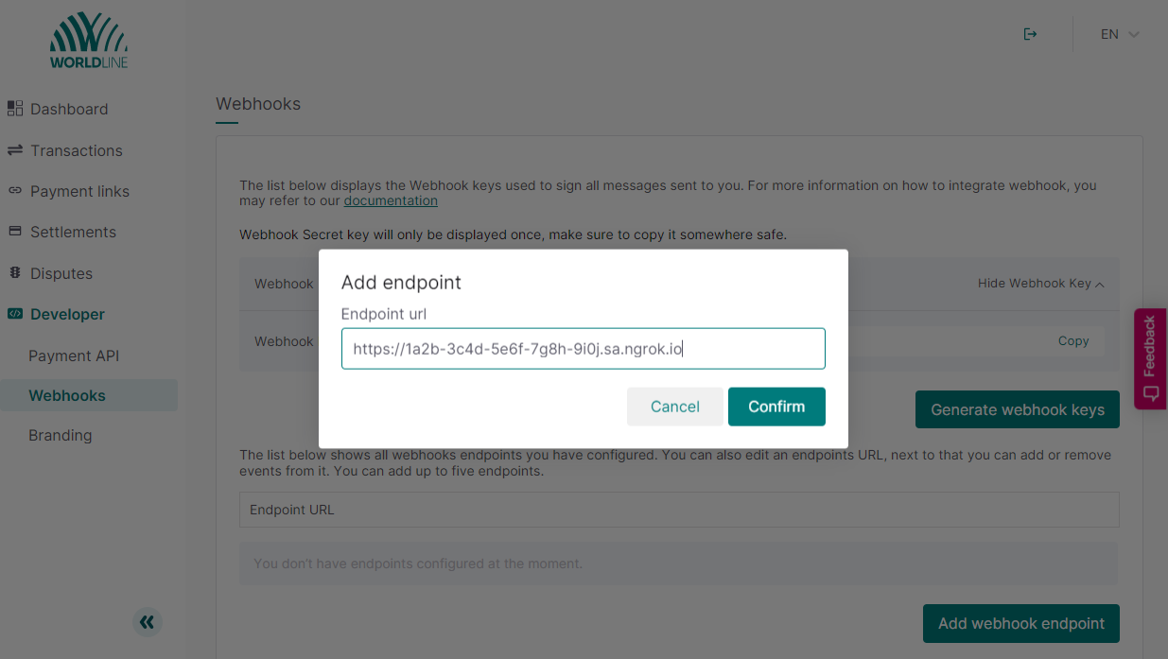Click the Worldline logo

click(88, 40)
